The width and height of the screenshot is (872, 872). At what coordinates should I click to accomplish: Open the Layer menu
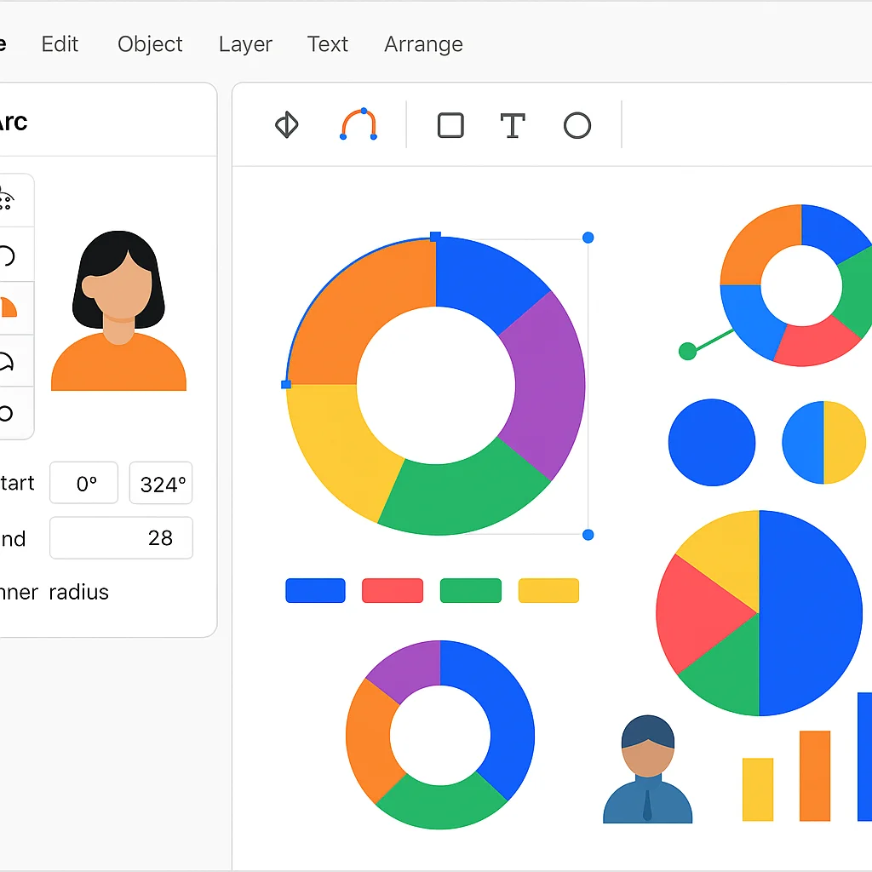(245, 44)
